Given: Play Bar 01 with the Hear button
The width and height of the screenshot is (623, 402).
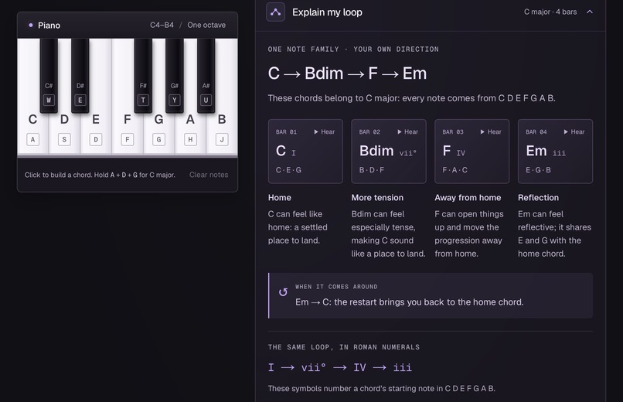Looking at the screenshot, I should (x=324, y=132).
